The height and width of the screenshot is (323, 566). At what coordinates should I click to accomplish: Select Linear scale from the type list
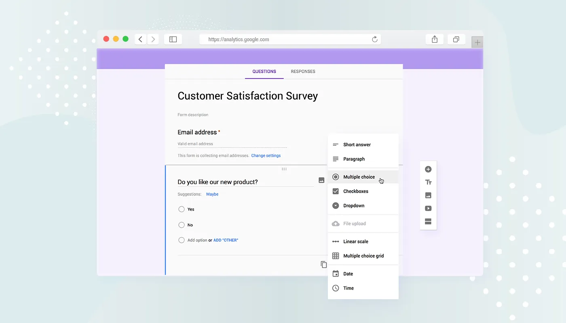[x=355, y=241]
